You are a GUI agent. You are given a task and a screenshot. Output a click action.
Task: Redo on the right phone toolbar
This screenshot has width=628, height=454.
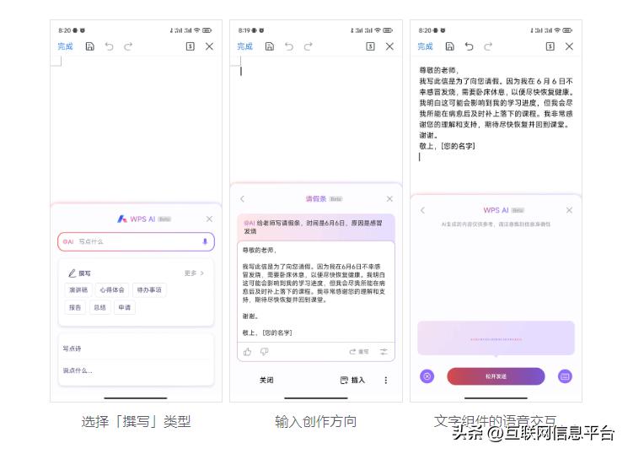point(488,46)
